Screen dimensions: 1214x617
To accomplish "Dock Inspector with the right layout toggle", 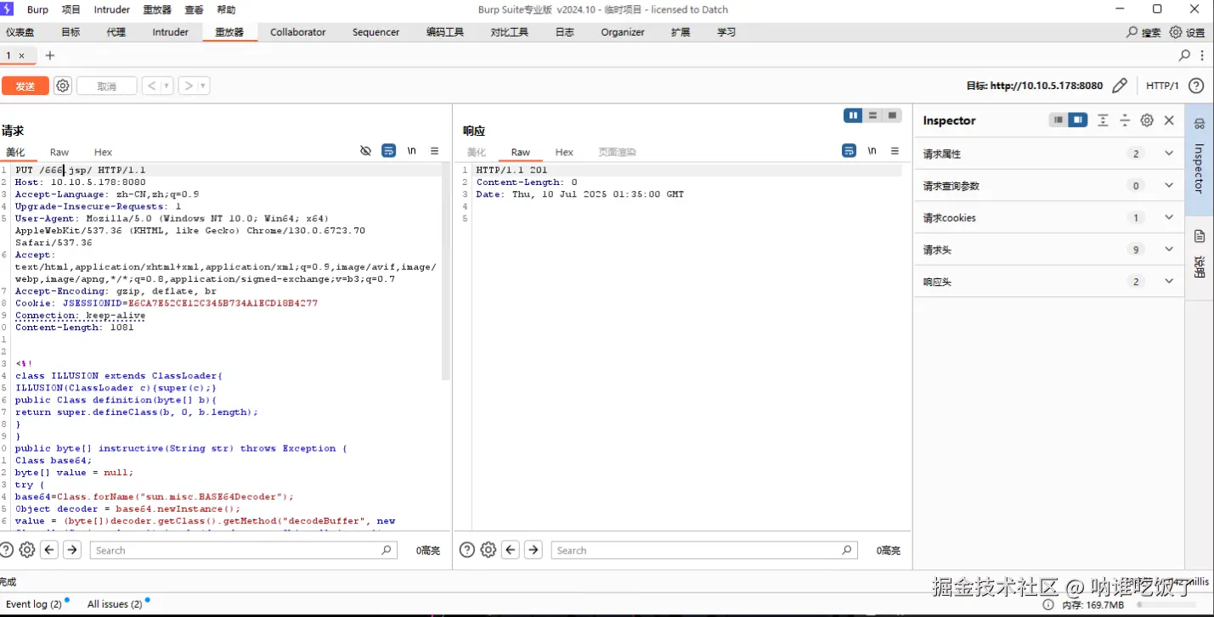I will click(x=1077, y=121).
